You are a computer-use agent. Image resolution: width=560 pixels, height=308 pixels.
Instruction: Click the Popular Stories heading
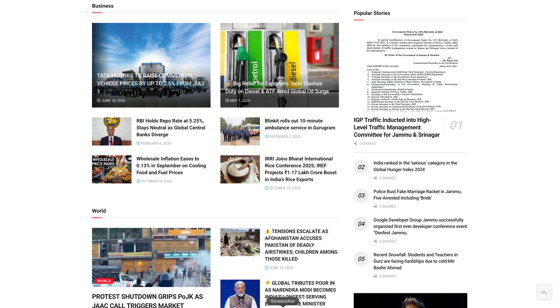point(372,13)
